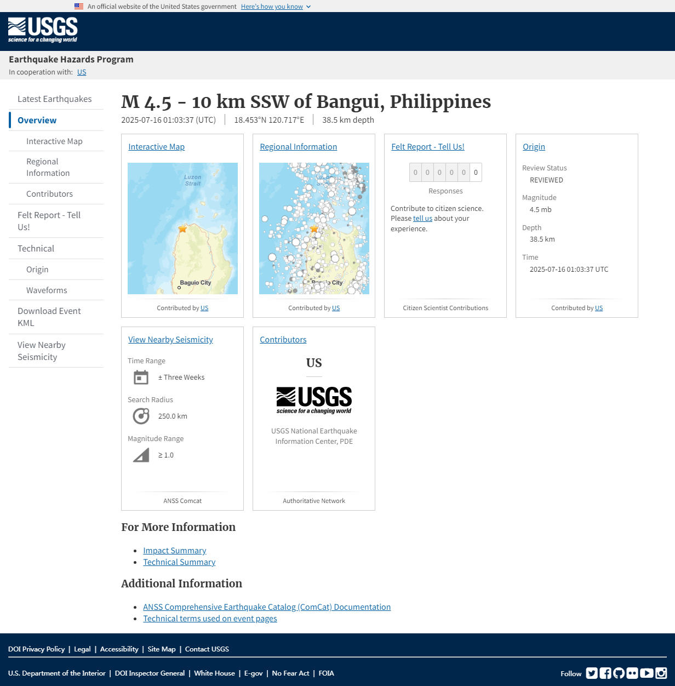675x686 pixels.
Task: Open the USGS YouTube channel icon
Action: 647,673
